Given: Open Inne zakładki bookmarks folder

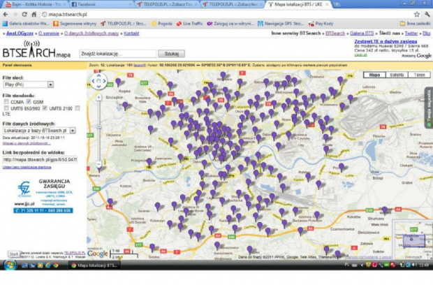Looking at the screenshot, I should point(415,24).
